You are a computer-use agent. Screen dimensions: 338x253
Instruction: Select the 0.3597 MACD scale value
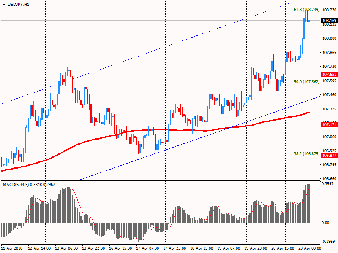click(327, 184)
